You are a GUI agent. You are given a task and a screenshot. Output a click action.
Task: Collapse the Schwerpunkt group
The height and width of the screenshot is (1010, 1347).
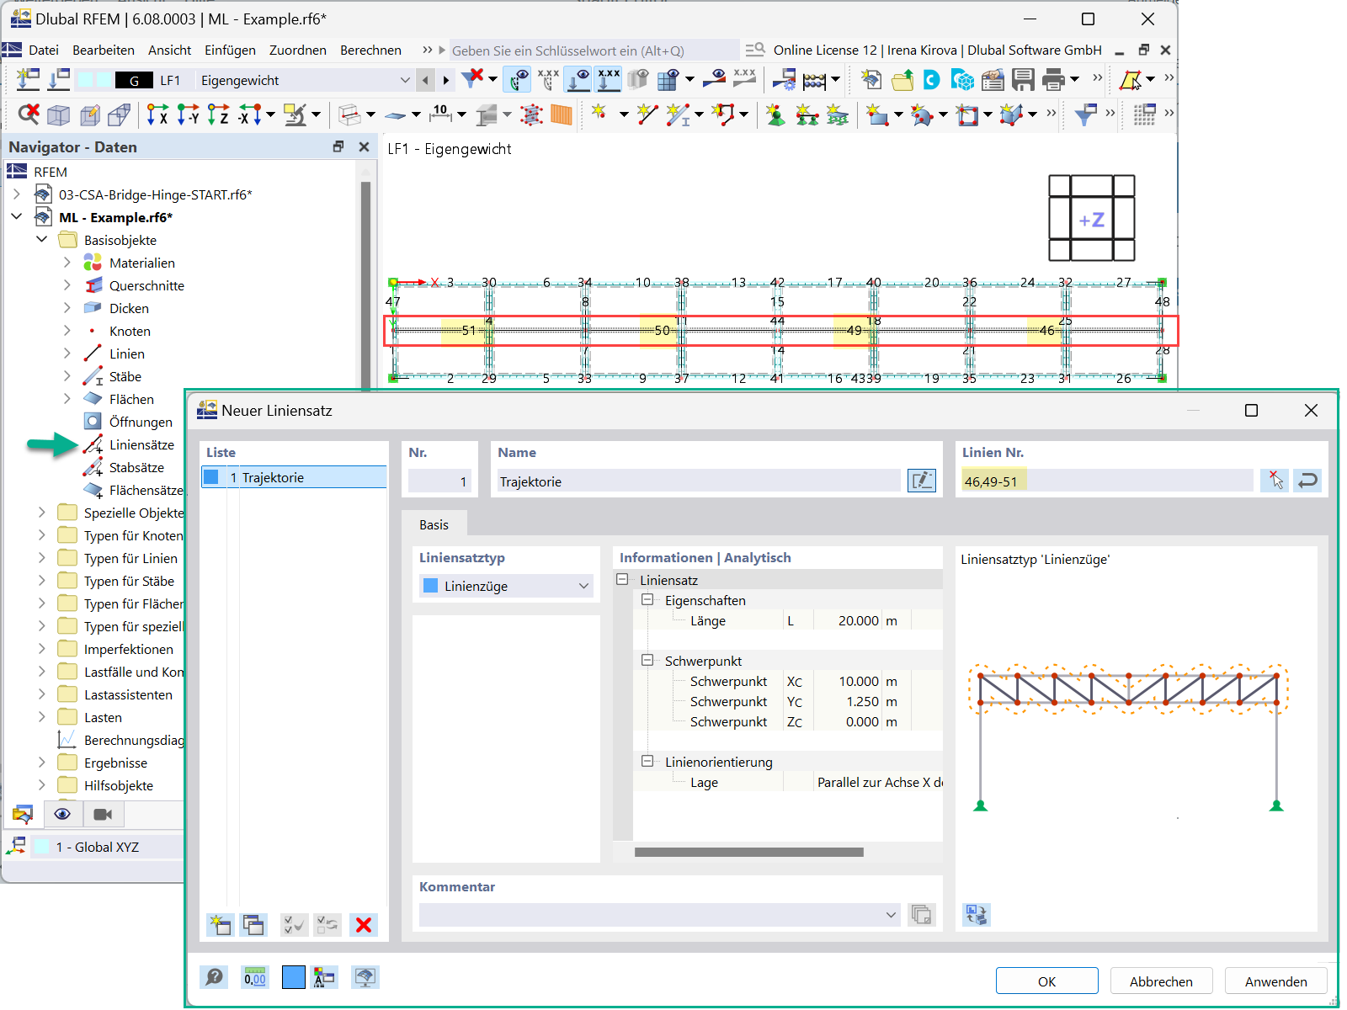coord(647,661)
